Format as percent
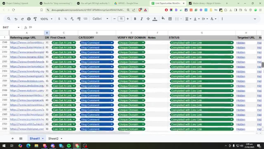The width and height of the screenshot is (264, 149). (65, 19)
